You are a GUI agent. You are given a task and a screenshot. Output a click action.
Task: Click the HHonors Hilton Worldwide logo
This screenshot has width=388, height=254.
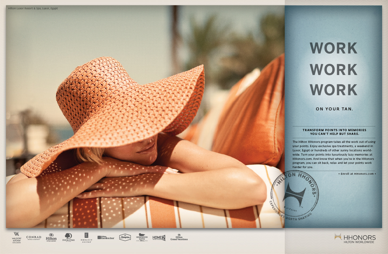[355, 238]
